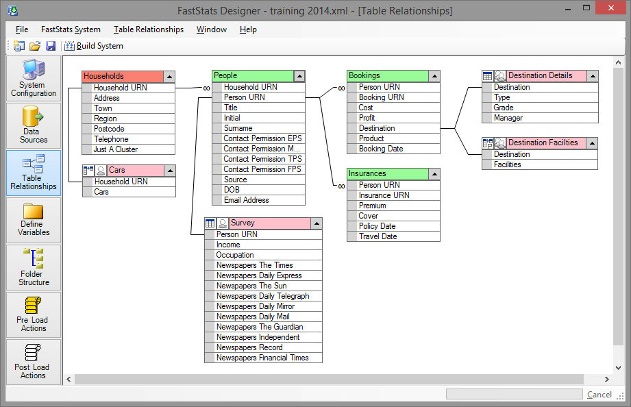Open the Define Variables section
The image size is (631, 407).
pyautogui.click(x=34, y=219)
